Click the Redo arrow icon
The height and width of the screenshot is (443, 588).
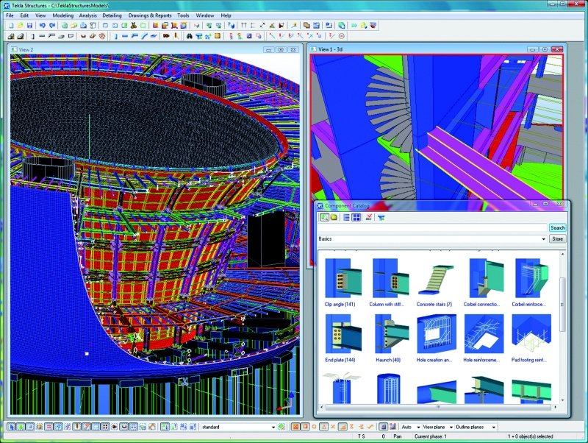(52, 26)
